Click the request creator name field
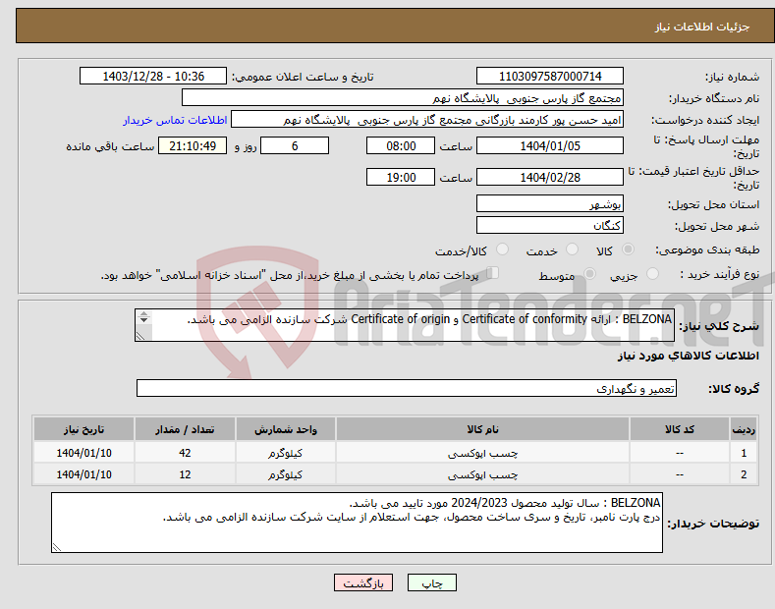 [427, 120]
